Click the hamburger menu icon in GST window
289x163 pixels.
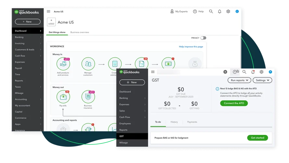click(153, 72)
